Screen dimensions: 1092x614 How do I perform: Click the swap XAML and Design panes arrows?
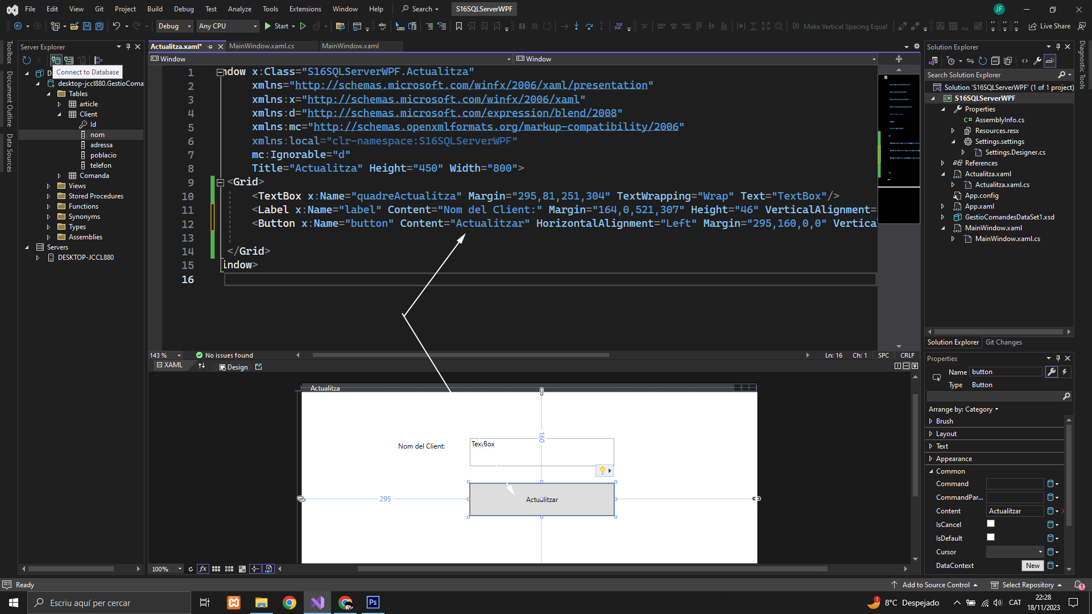click(x=201, y=366)
